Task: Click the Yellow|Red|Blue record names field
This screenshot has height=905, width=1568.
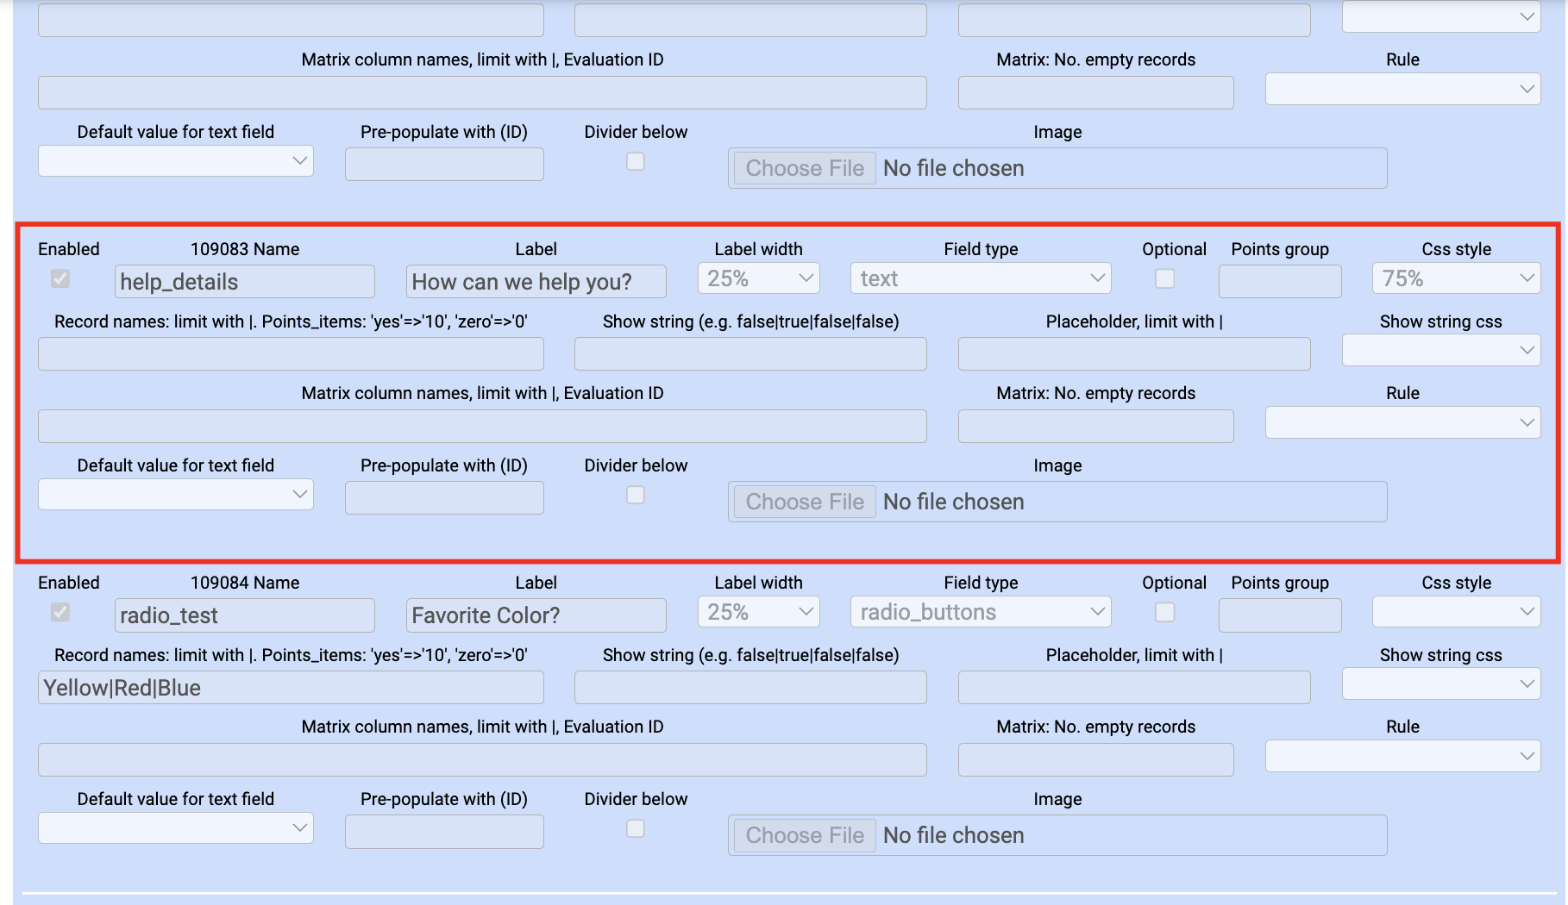Action: click(291, 688)
